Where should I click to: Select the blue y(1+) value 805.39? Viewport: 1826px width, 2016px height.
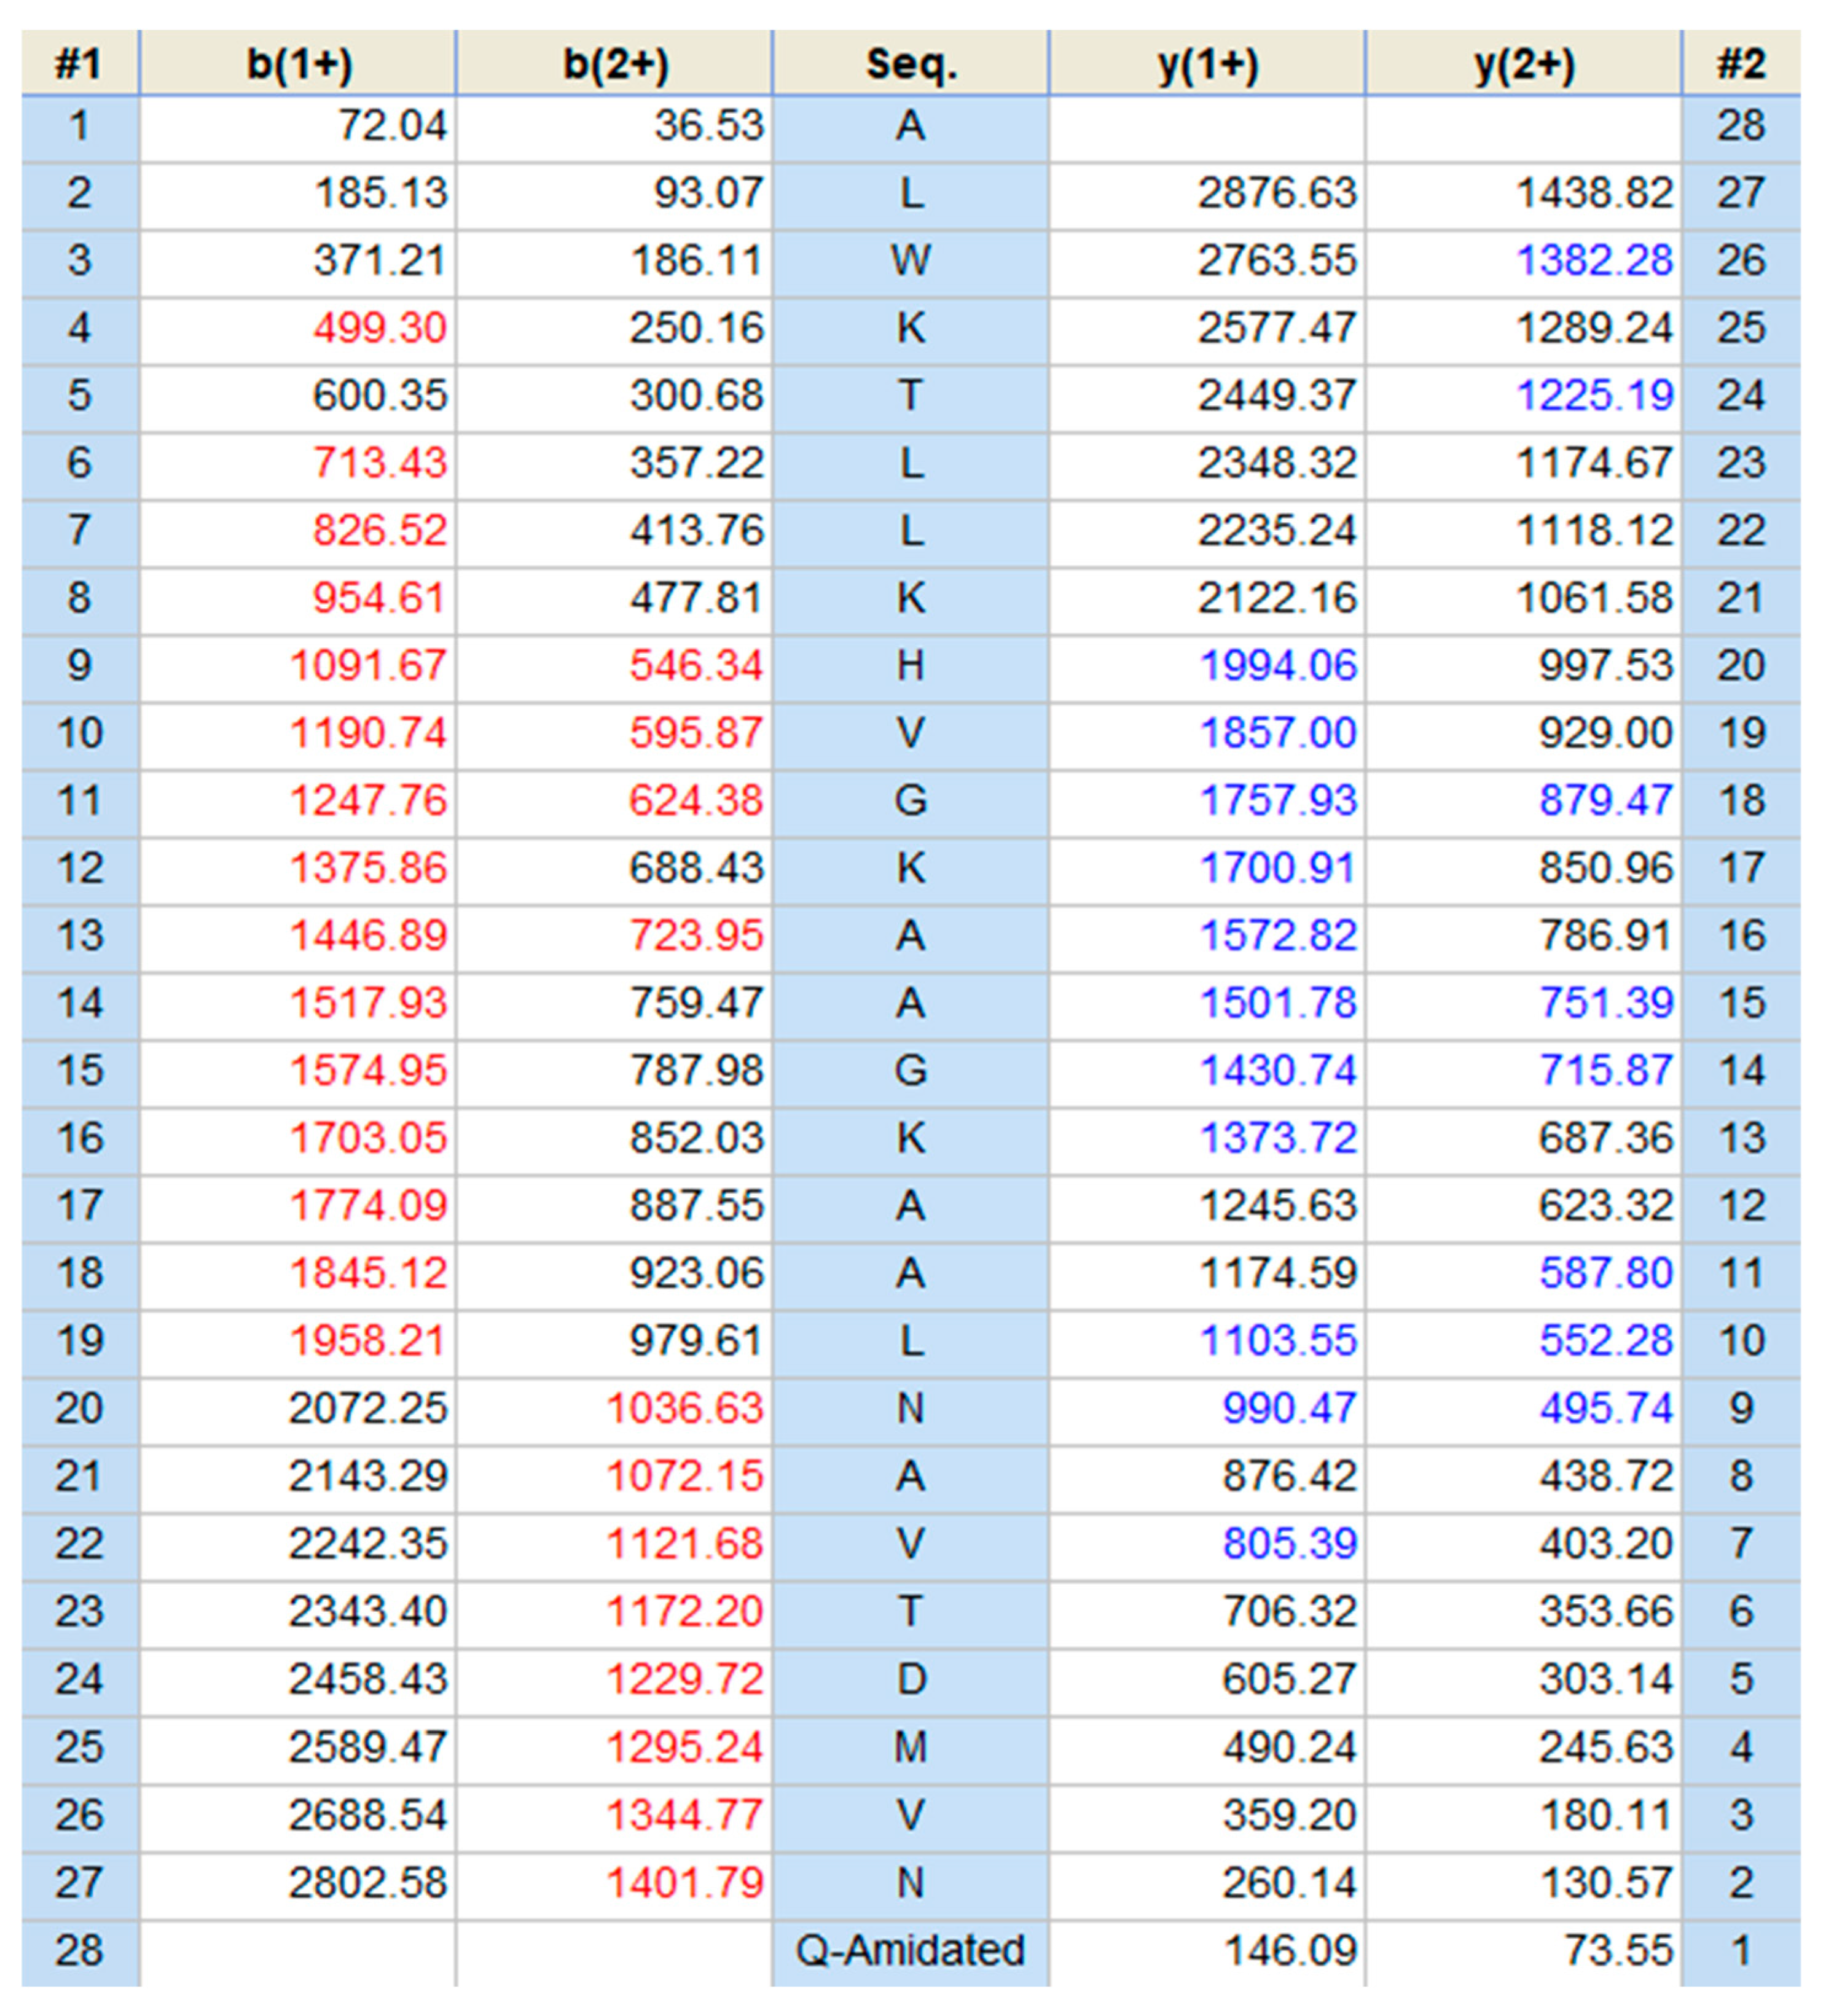coord(1289,1544)
